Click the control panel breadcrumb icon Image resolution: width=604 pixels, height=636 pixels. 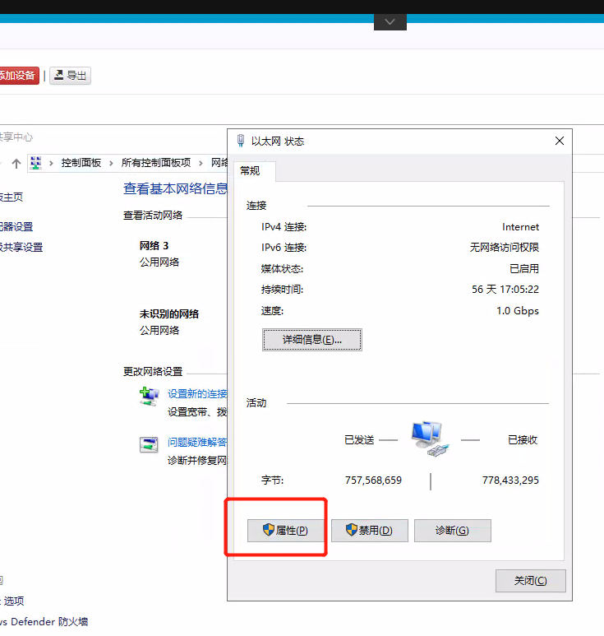(35, 163)
